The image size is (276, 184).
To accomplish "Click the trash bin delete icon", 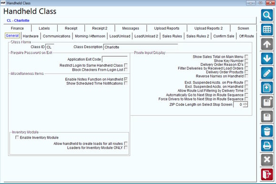I will (x=267, y=131).
